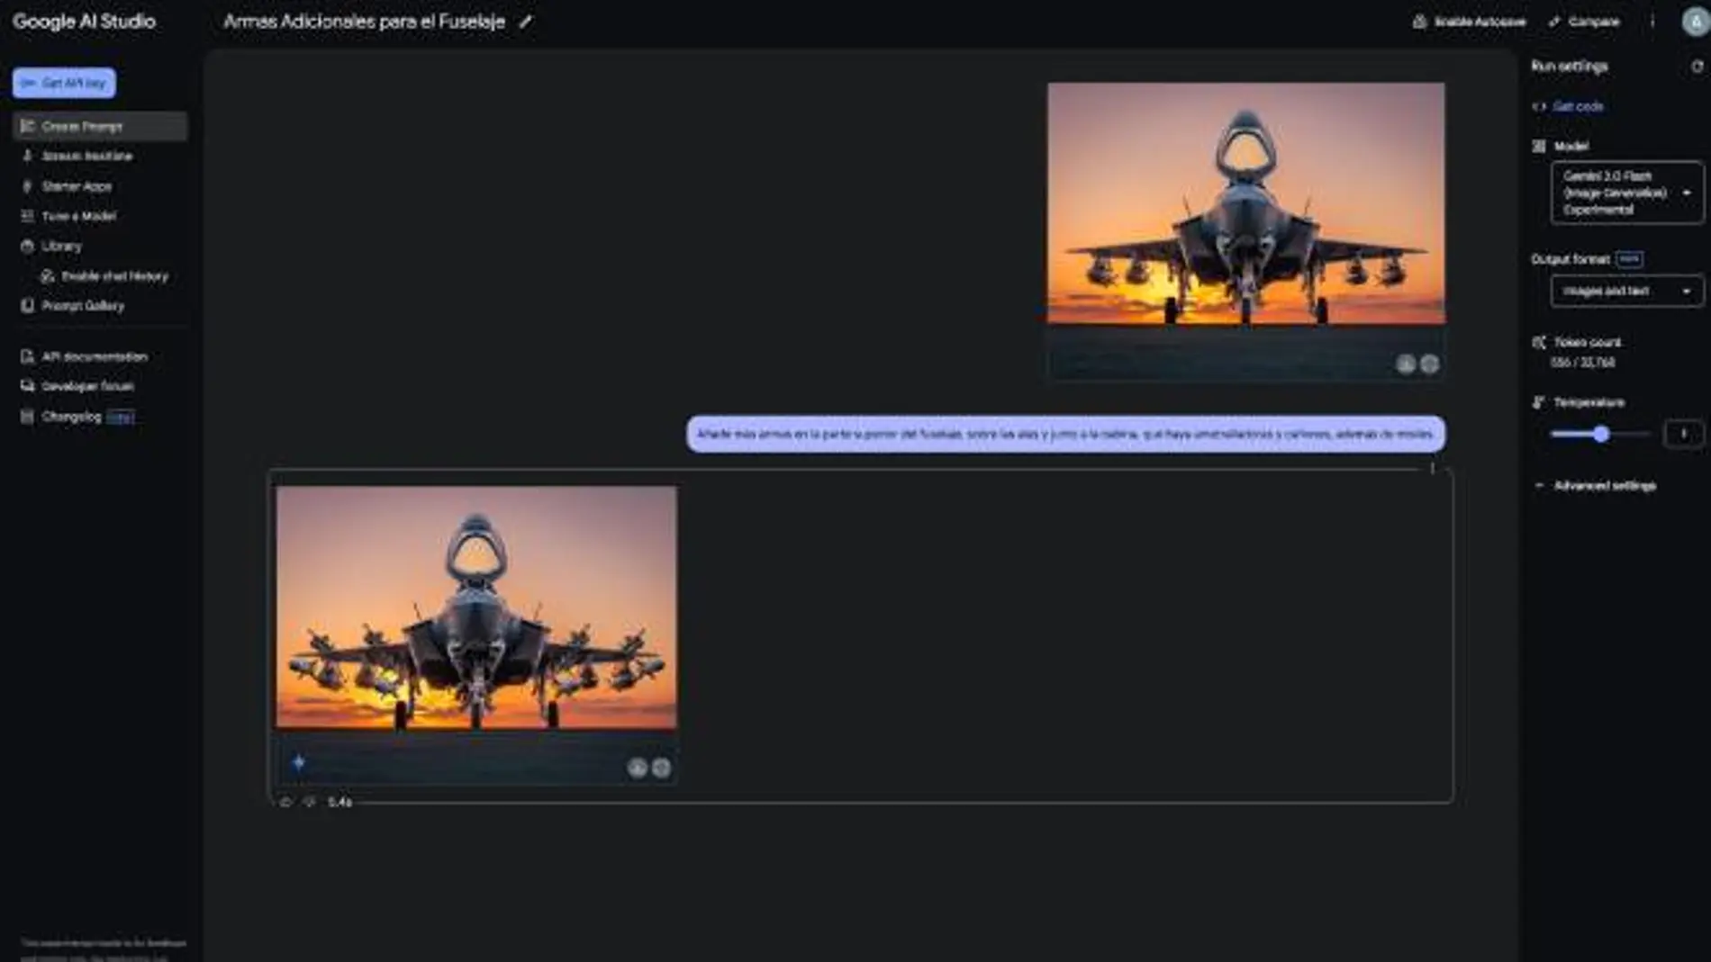
Task: Adjust the Temperature slider
Action: click(1601, 434)
